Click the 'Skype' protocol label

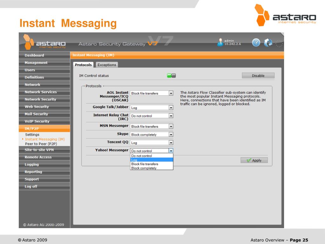(x=123, y=134)
